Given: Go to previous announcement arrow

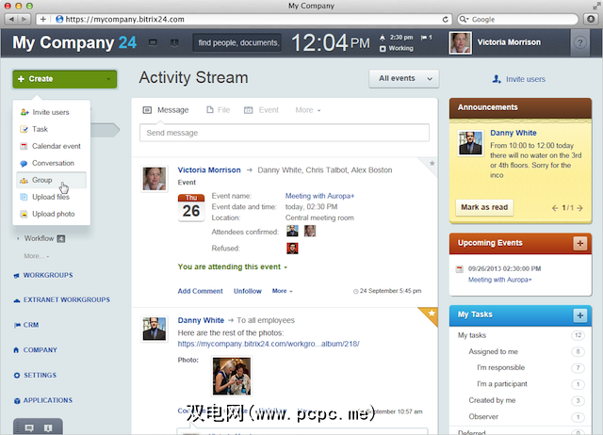Looking at the screenshot, I should pyautogui.click(x=555, y=208).
